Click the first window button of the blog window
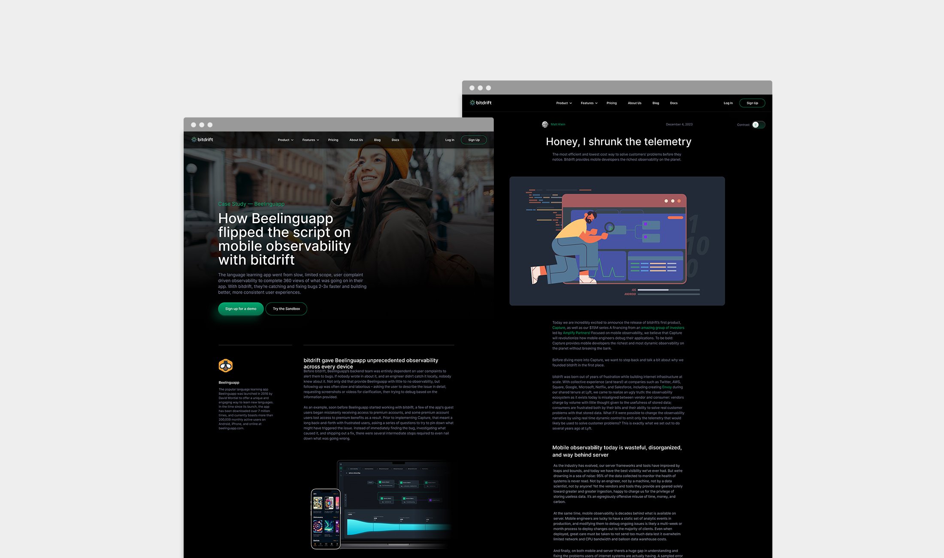 coord(472,88)
